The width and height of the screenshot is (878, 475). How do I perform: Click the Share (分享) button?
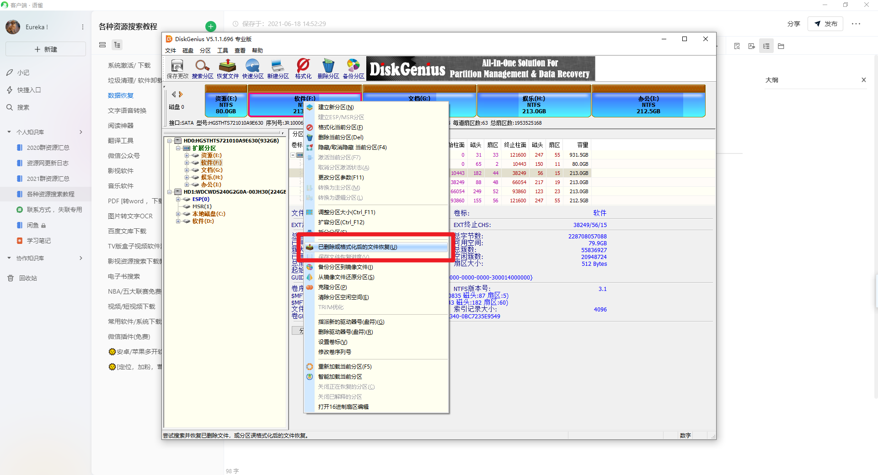click(x=794, y=24)
